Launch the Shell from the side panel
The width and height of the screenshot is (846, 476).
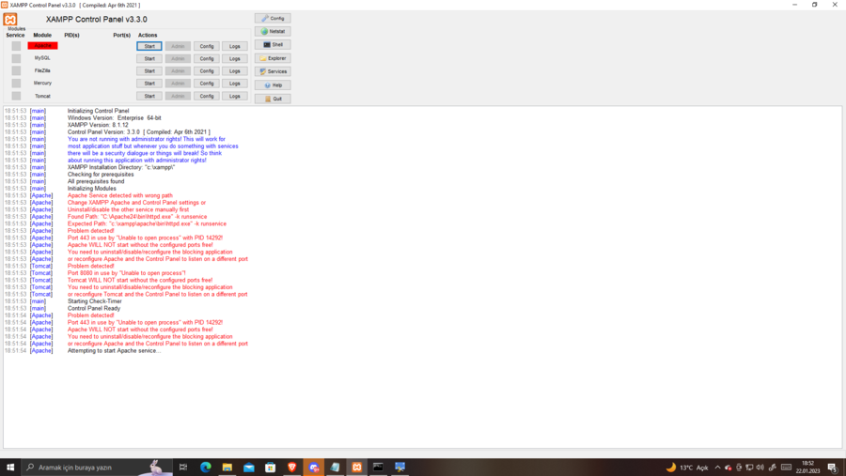273,45
